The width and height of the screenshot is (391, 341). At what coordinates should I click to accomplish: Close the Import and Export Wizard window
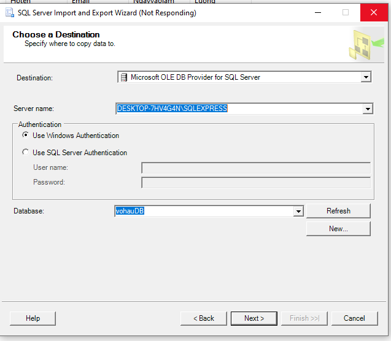[x=373, y=13]
